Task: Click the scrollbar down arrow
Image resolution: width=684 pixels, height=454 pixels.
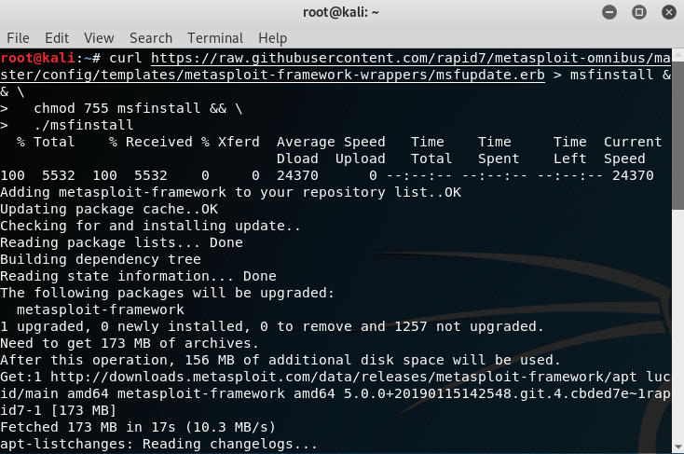Action: pyautogui.click(x=678, y=447)
